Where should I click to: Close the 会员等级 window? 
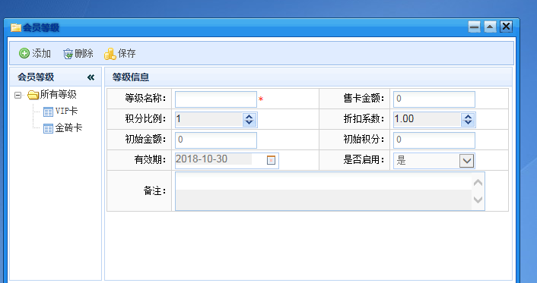(x=506, y=27)
